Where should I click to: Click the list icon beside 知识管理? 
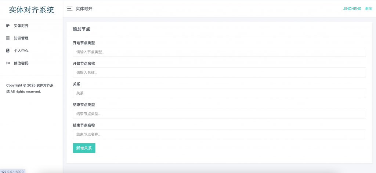(8, 38)
